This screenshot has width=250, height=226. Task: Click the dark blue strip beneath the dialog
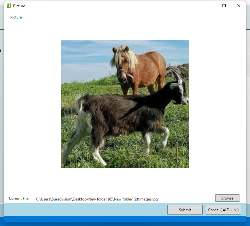click(x=125, y=219)
